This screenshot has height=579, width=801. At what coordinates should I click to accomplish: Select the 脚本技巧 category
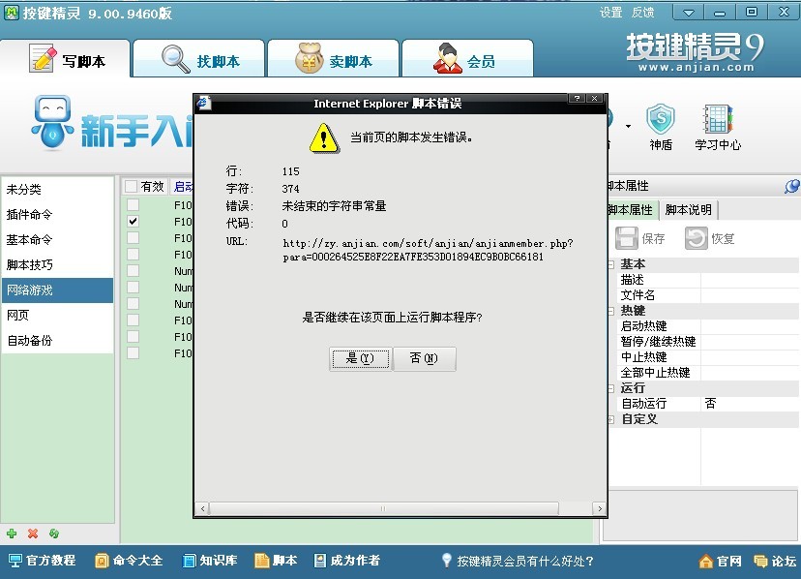coord(57,264)
